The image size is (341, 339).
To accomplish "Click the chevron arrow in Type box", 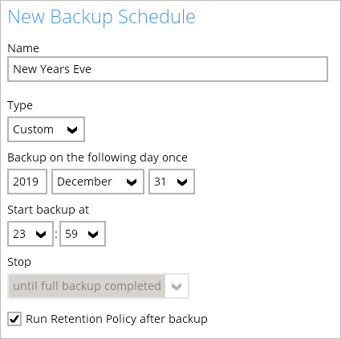I will click(72, 130).
